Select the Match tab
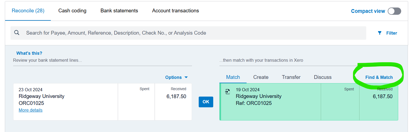The image size is (413, 132). tap(233, 77)
